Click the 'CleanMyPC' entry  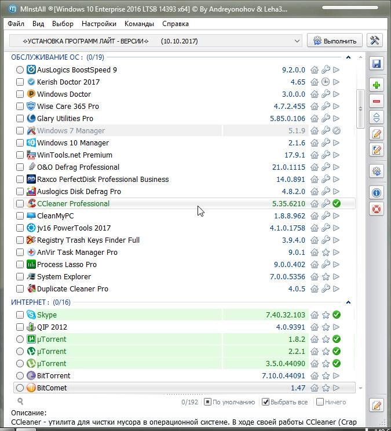pos(55,216)
